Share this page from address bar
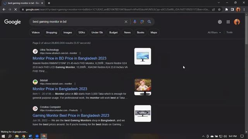Viewport: 248px width, 139px height. 214,10
